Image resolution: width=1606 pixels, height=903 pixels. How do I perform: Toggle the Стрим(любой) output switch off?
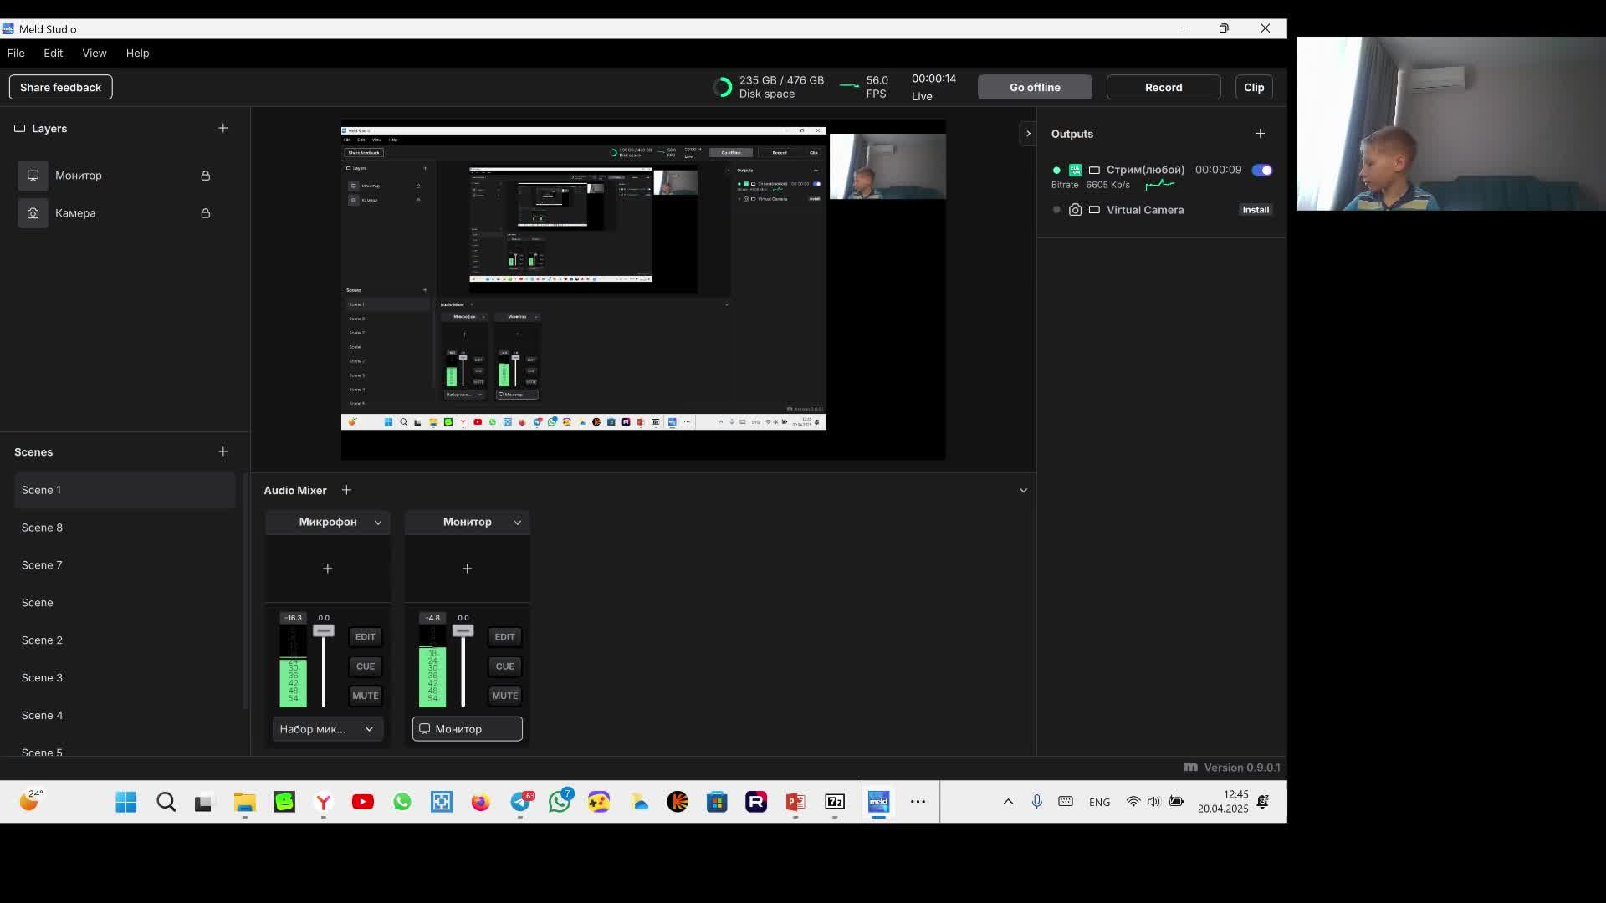pos(1261,170)
